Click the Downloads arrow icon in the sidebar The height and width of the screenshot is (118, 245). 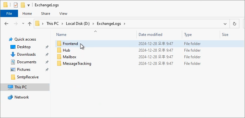click(13, 54)
